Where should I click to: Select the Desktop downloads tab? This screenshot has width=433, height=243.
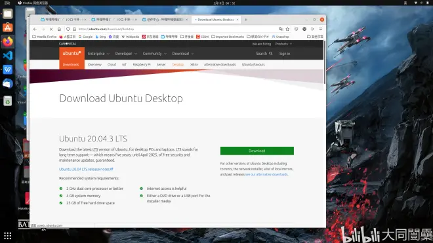tap(178, 65)
